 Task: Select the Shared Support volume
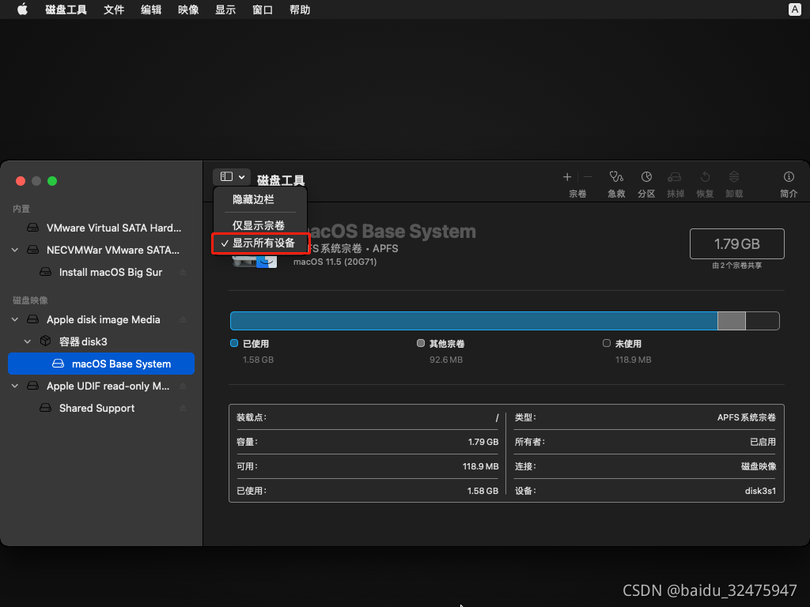coord(97,408)
